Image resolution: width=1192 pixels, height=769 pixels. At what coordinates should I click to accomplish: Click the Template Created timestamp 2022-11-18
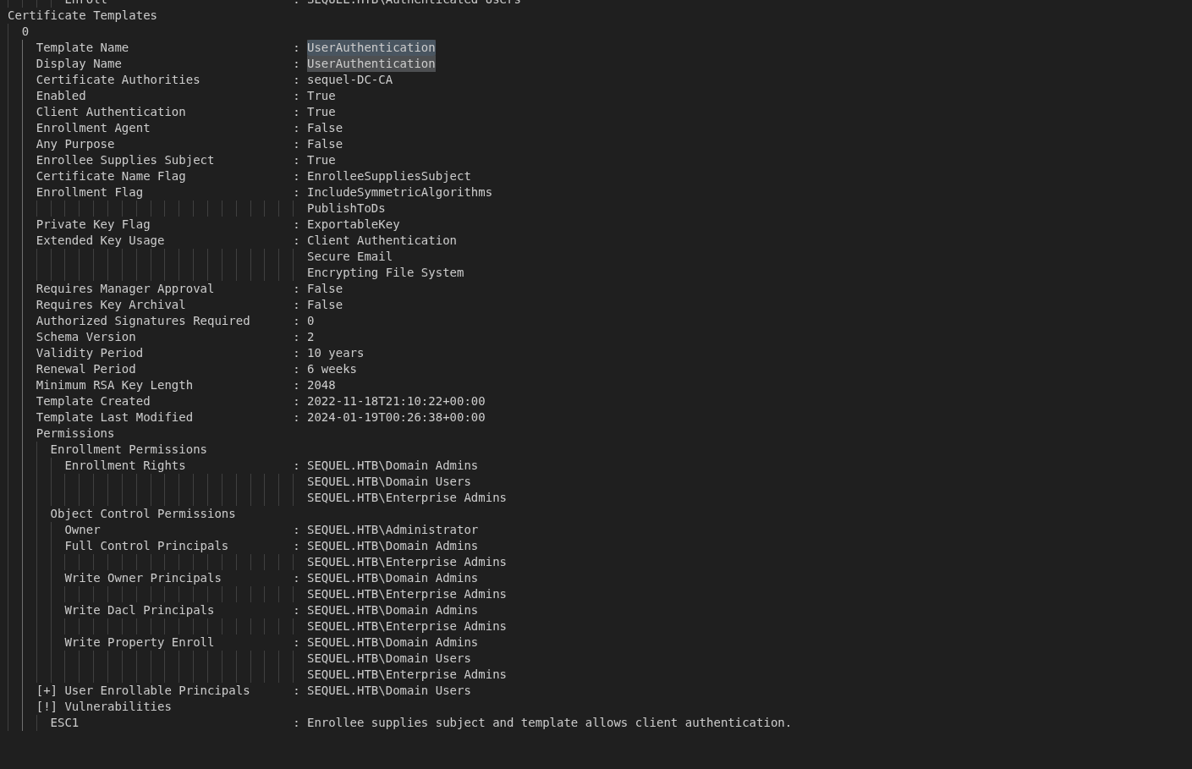tap(396, 401)
